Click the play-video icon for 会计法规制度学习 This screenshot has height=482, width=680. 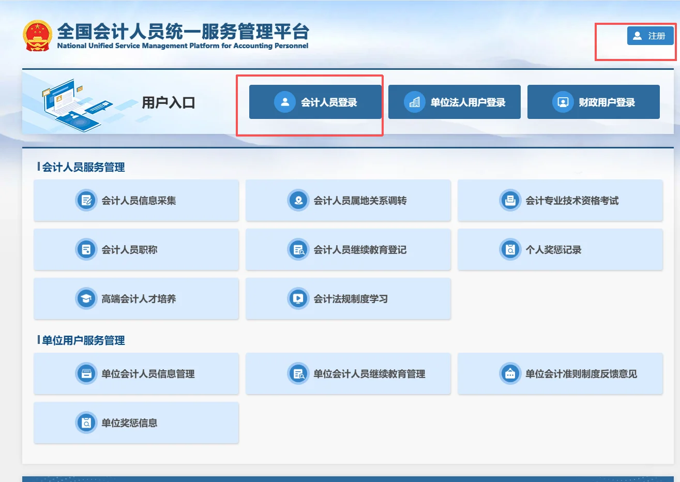(x=298, y=298)
